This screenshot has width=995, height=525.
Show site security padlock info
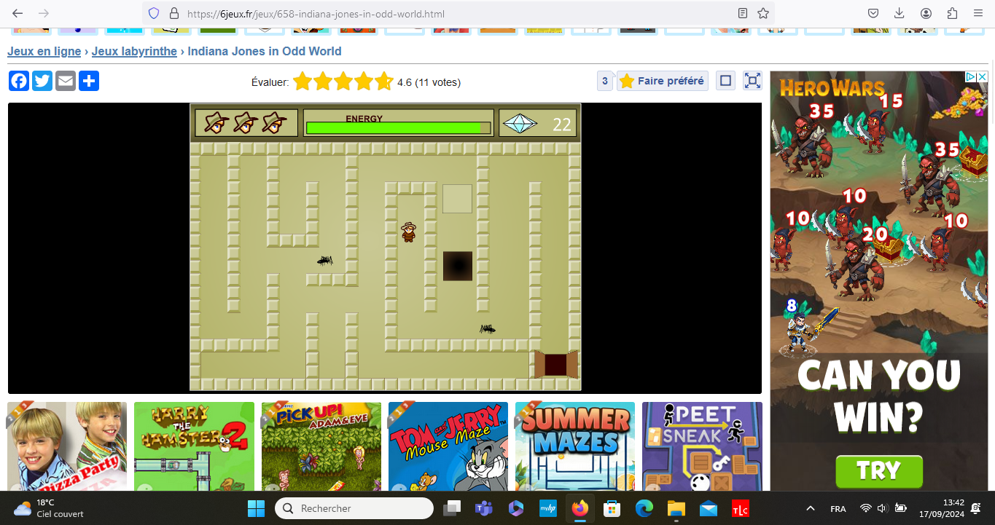coord(173,13)
